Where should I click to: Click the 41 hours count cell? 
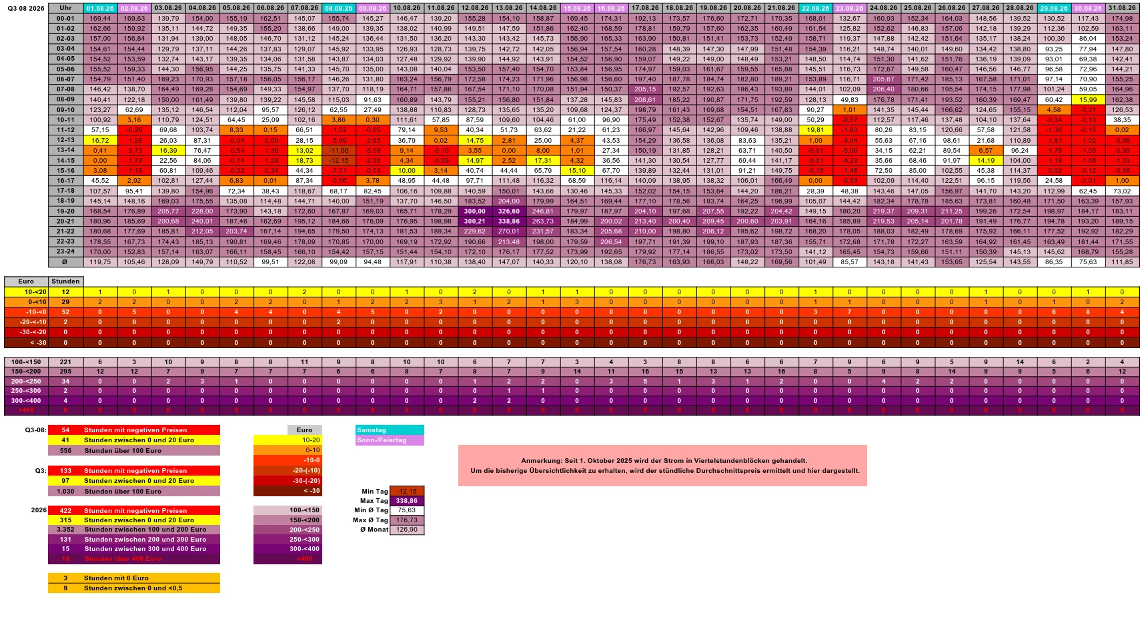point(65,440)
